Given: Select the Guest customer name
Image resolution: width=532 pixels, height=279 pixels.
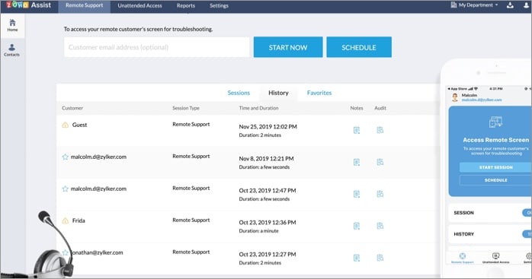Looking at the screenshot, I should 80,125.
